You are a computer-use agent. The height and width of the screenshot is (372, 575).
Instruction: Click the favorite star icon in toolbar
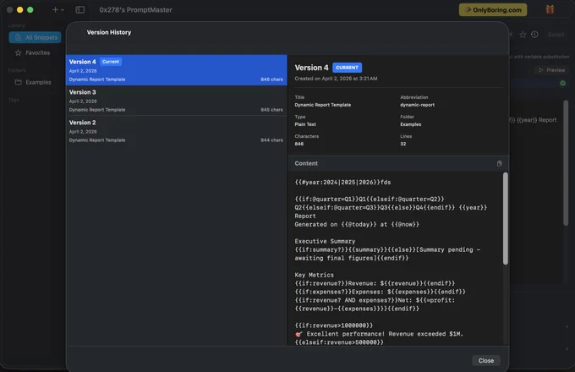pyautogui.click(x=523, y=35)
